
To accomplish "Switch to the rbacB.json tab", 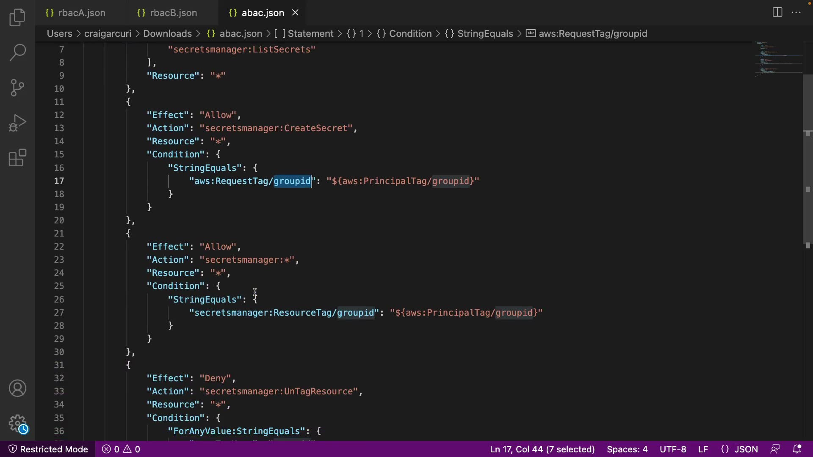I will [173, 13].
